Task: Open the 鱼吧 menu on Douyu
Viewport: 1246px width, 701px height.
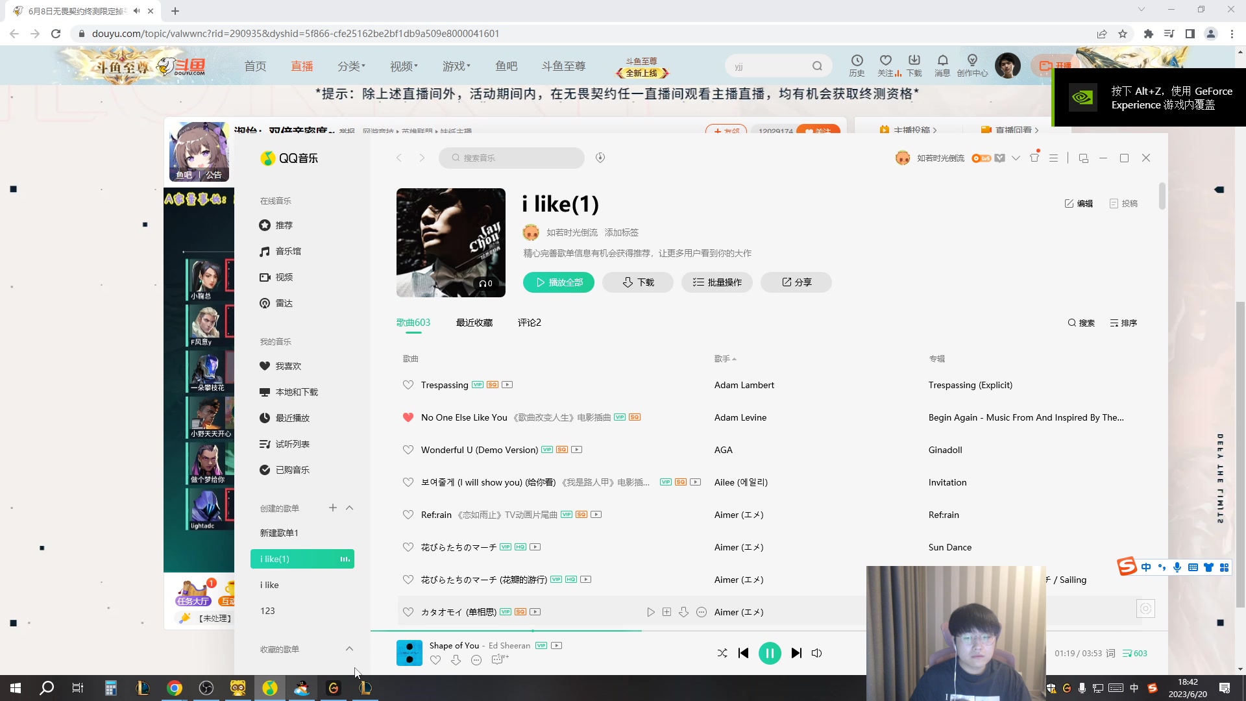Action: coord(507,66)
